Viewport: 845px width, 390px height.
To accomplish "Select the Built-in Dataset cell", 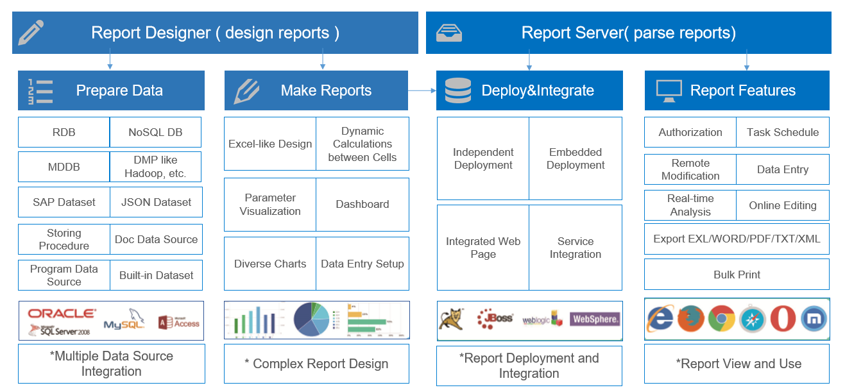I will point(156,275).
